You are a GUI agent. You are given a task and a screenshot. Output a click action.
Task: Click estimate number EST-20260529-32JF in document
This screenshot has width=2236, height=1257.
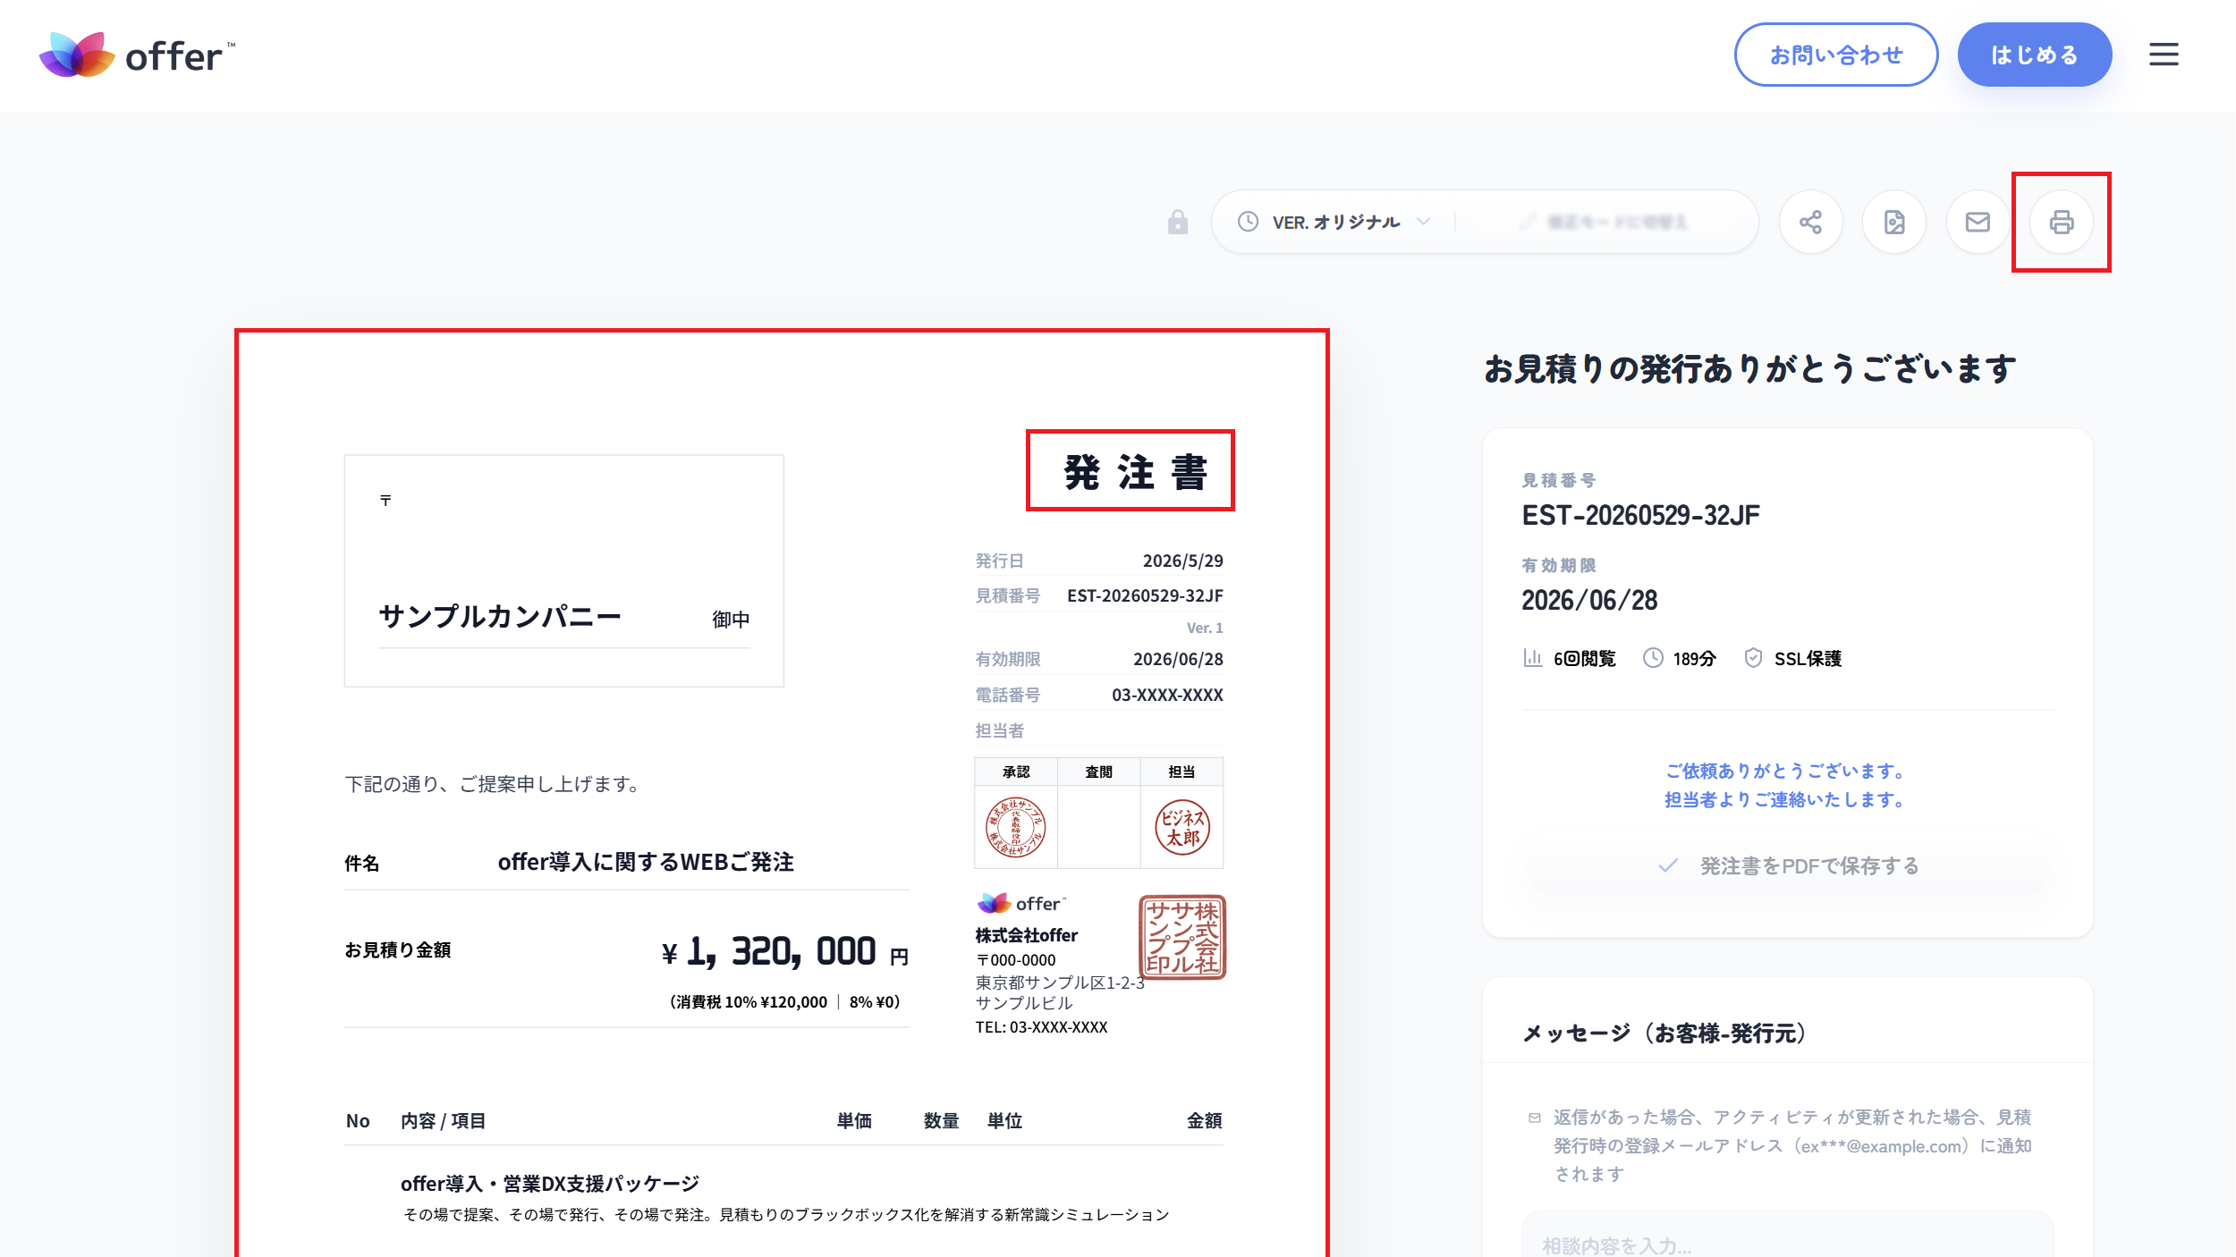1145,595
